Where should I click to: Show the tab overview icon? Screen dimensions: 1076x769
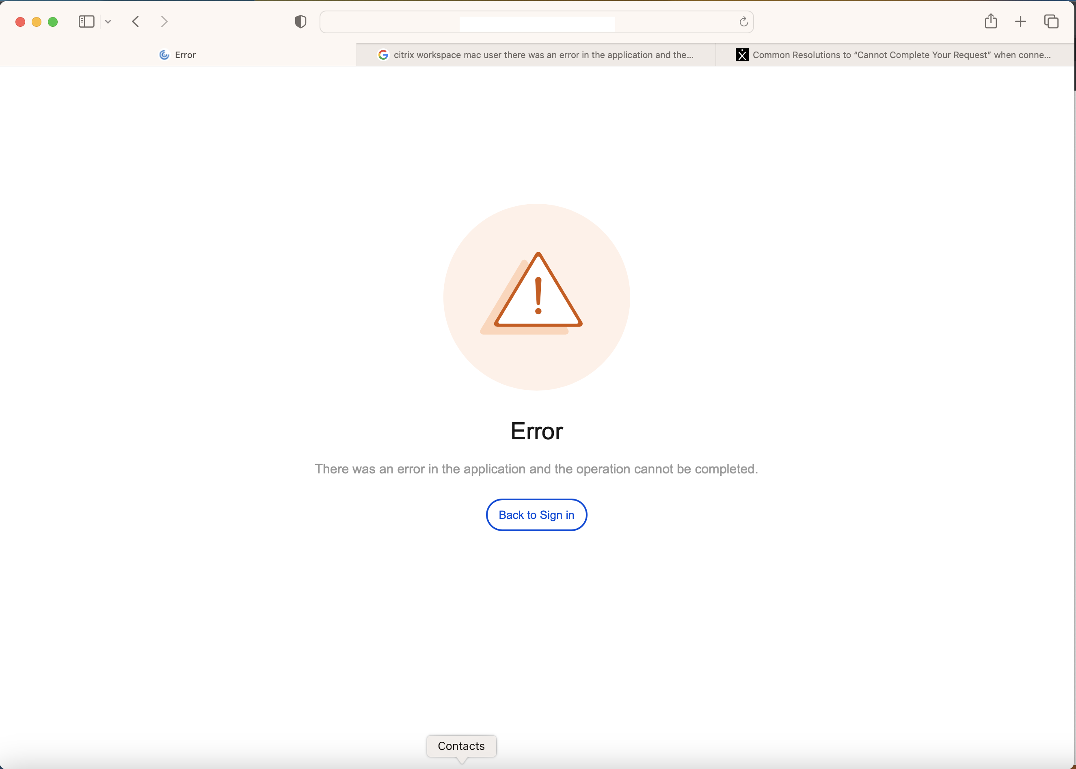pos(1051,21)
